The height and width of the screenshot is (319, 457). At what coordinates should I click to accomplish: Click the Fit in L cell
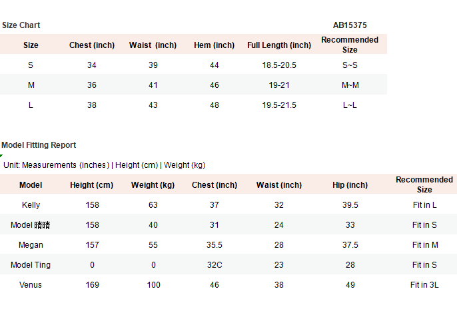(x=424, y=205)
